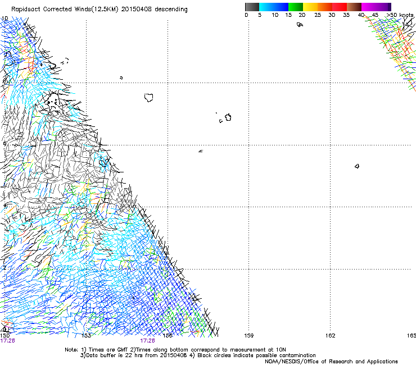Click the note line starting 'Note: 1) Times are GMT'
The image size is (416, 365).
(175, 350)
